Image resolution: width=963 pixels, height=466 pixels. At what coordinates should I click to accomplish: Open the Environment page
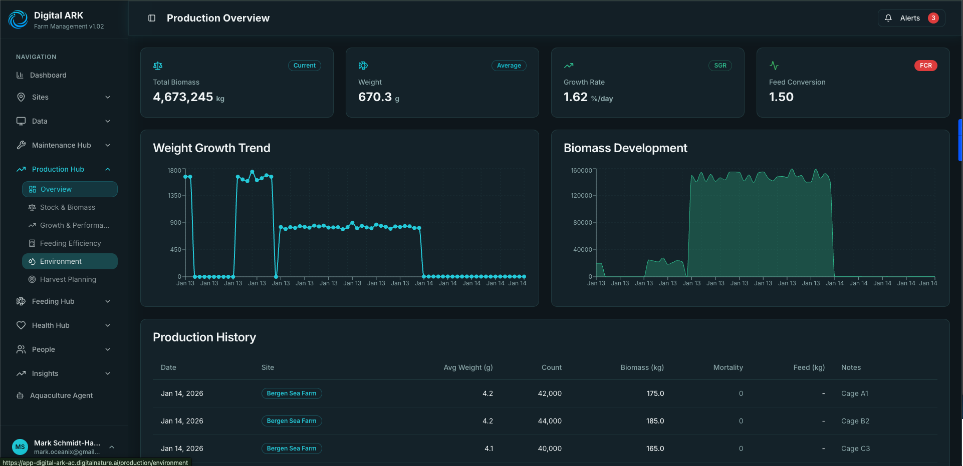tap(70, 261)
